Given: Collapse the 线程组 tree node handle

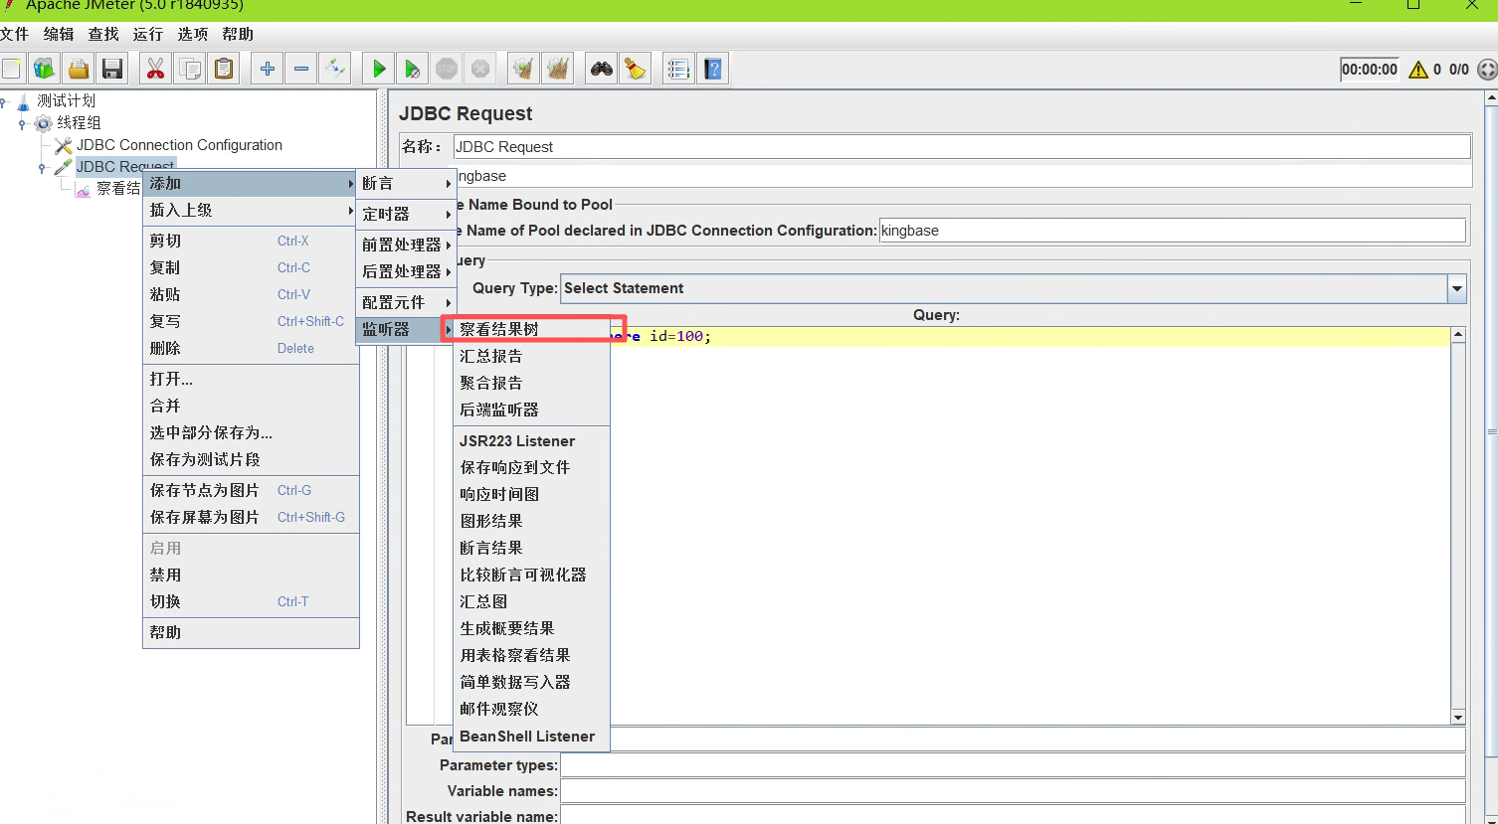Looking at the screenshot, I should click(22, 123).
